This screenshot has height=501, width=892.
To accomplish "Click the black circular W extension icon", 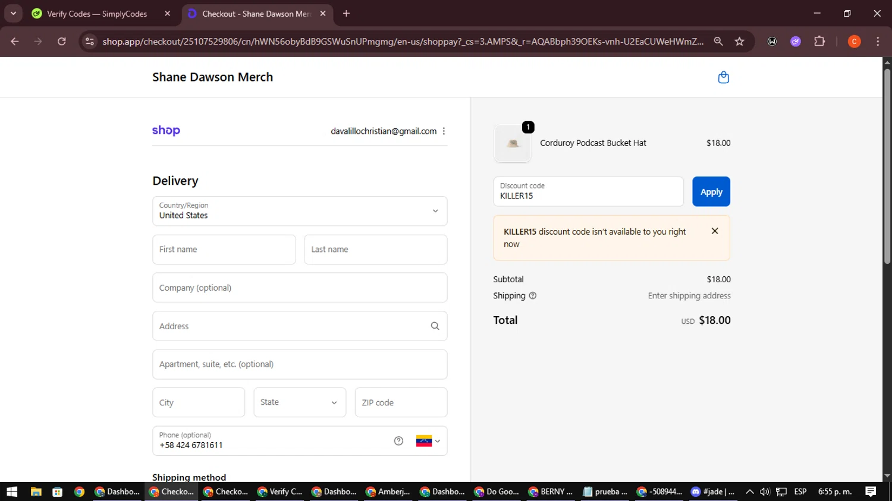I will point(772,42).
